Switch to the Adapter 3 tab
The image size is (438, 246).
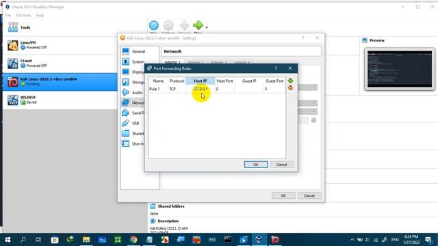click(219, 62)
